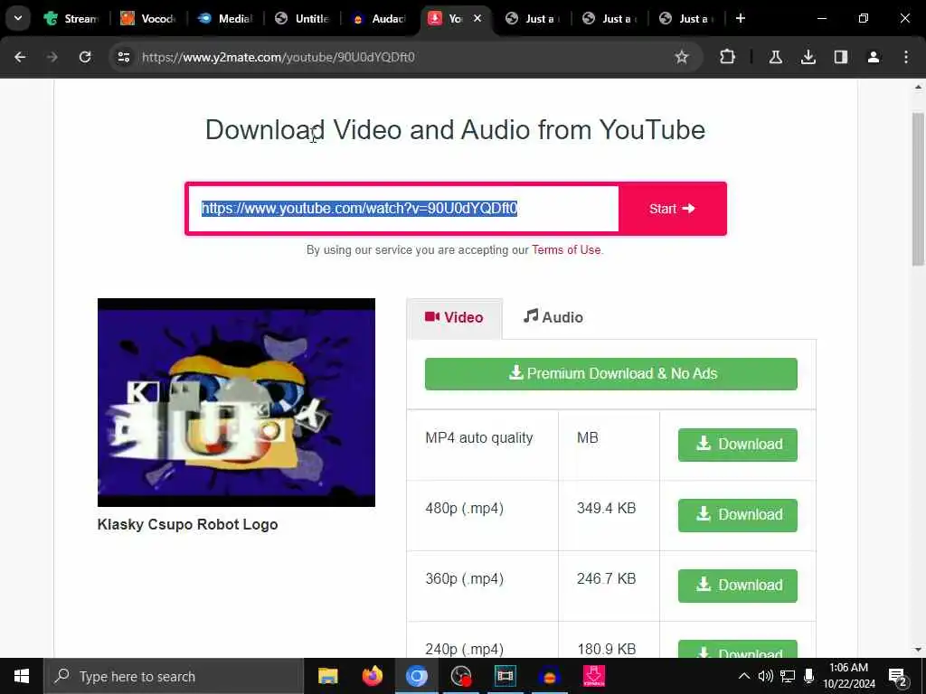The width and height of the screenshot is (926, 694).
Task: Open the volume speaker icon
Action: click(x=765, y=676)
